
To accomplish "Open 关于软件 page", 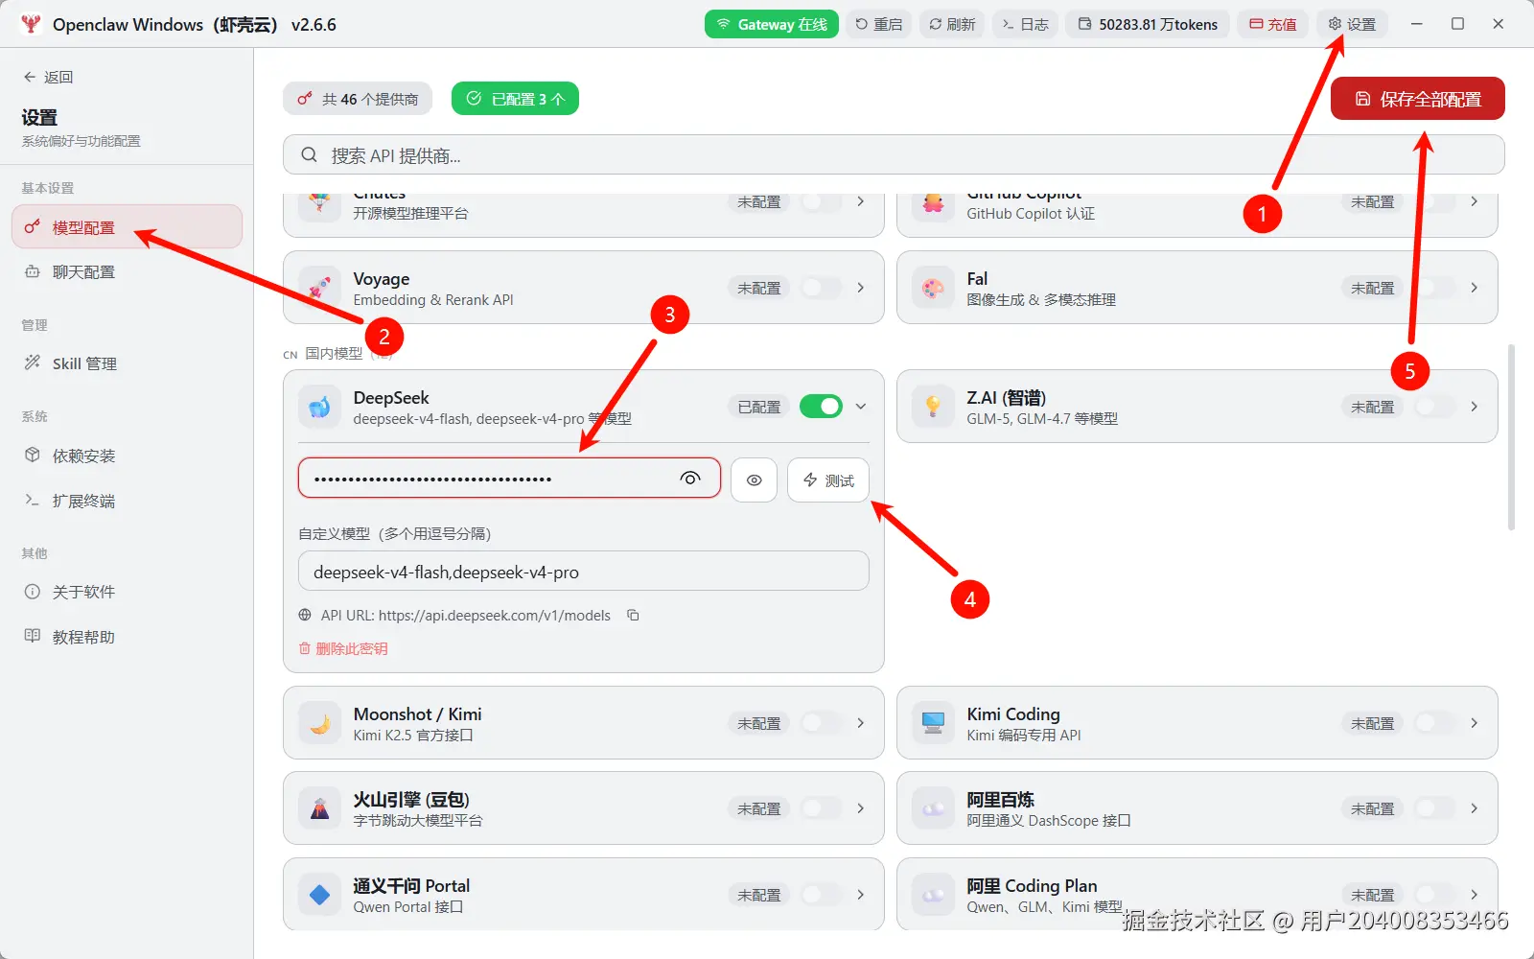I will pyautogui.click(x=127, y=592).
